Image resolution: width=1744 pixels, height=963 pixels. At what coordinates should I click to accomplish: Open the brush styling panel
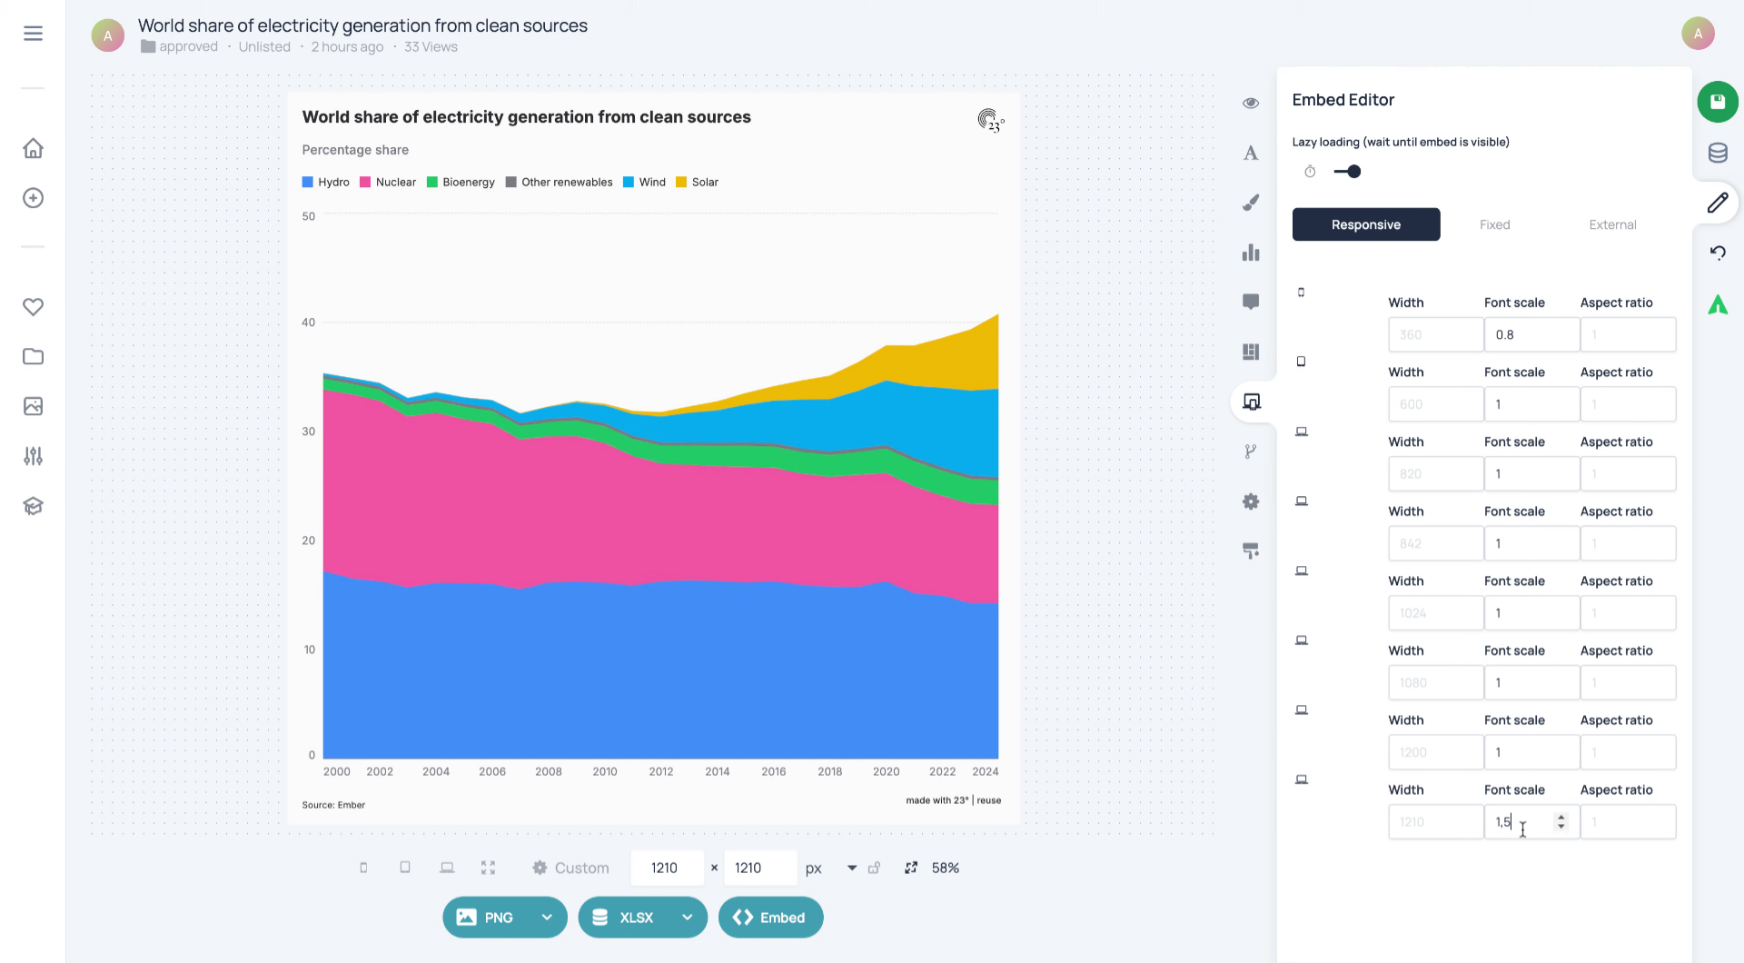[x=1251, y=203]
